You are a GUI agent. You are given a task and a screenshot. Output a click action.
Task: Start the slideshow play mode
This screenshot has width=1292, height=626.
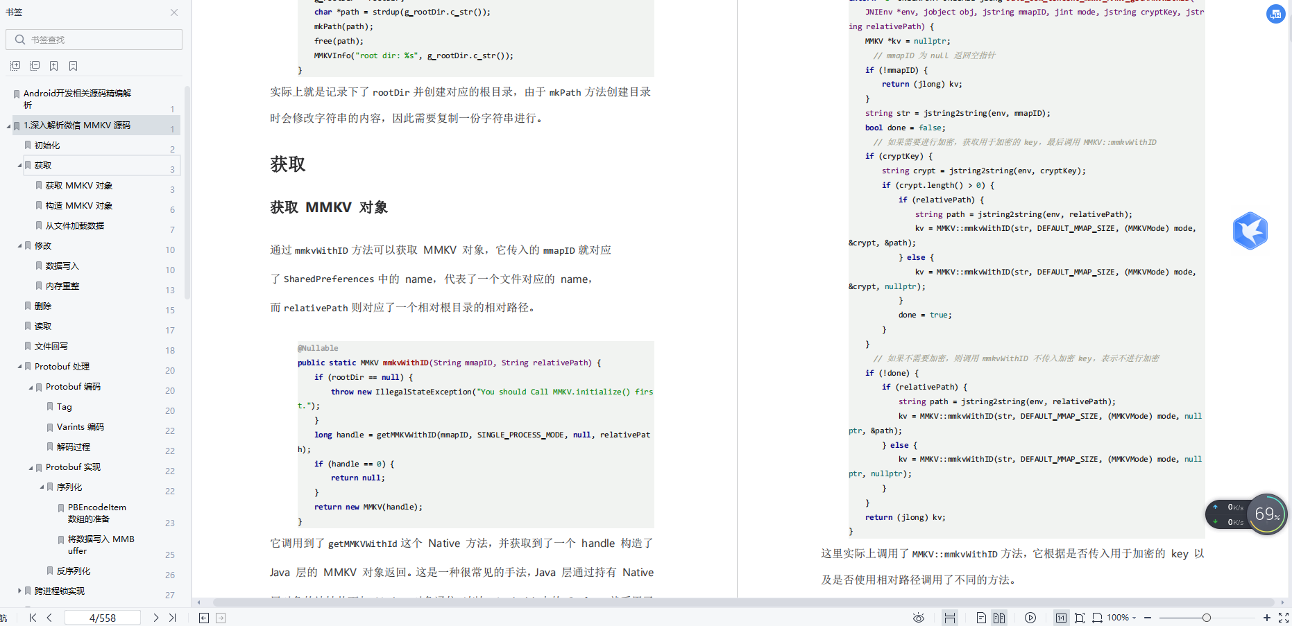pyautogui.click(x=1030, y=618)
